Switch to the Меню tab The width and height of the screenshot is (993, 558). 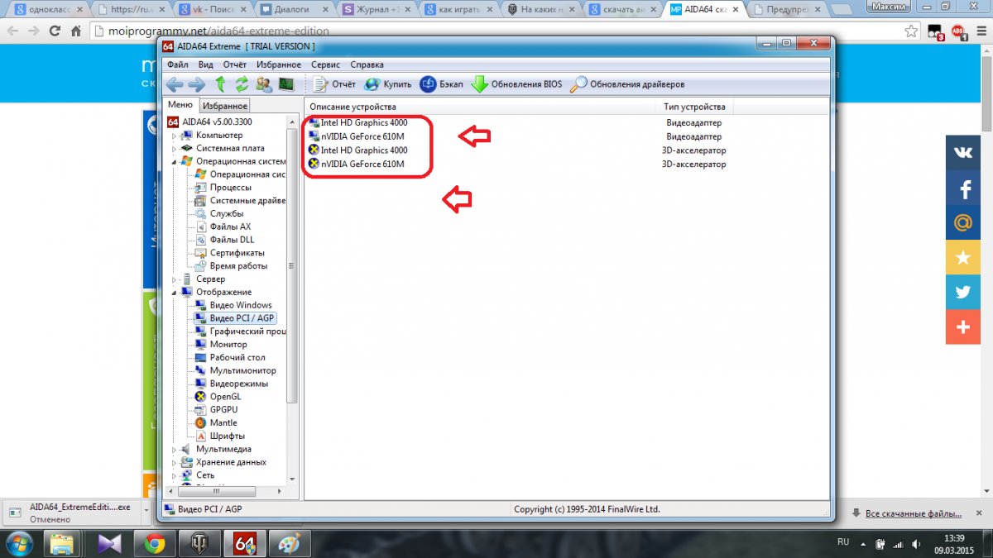tap(180, 105)
